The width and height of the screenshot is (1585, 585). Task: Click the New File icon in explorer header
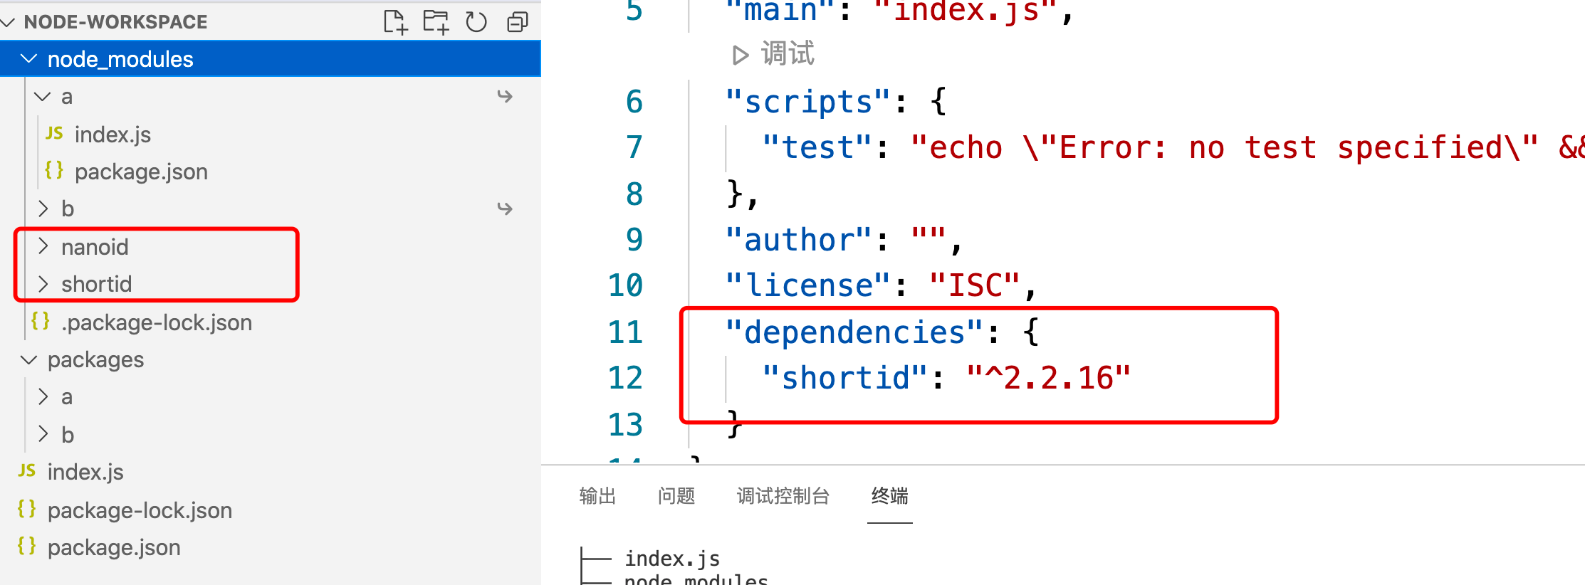click(395, 22)
